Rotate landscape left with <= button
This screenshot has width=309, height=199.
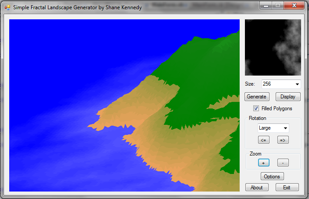point(264,140)
